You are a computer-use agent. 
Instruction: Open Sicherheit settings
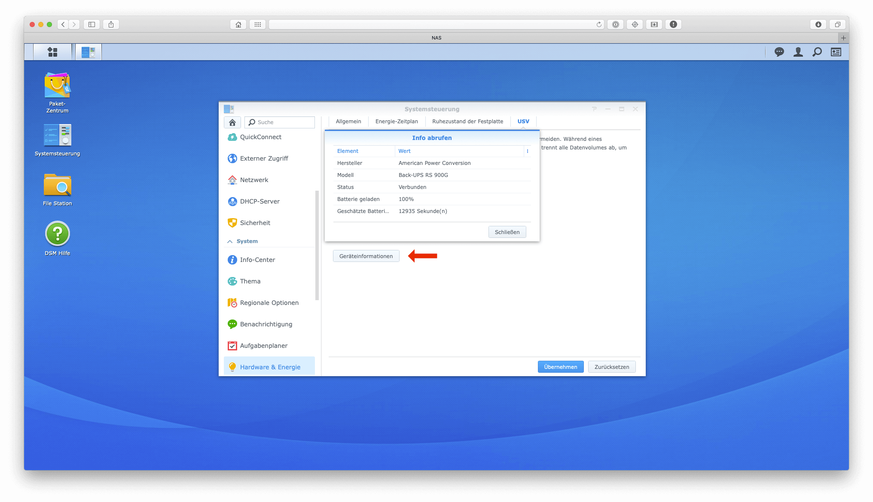[269, 223]
